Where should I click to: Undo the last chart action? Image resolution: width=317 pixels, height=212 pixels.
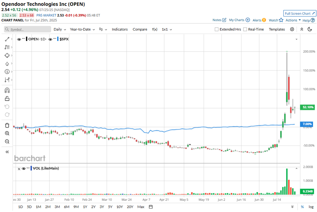[7, 107]
